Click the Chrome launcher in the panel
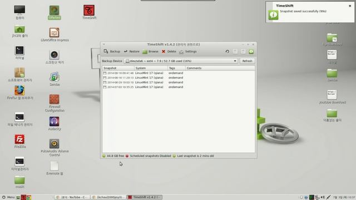Screen dimensions: 356x200 coord(29,197)
